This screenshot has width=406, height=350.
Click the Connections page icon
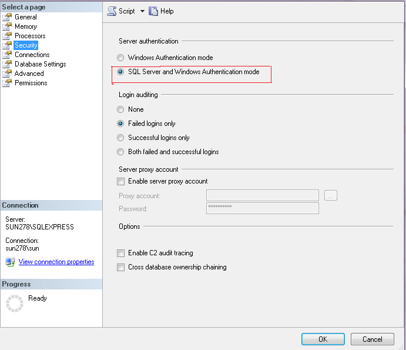tap(7, 55)
